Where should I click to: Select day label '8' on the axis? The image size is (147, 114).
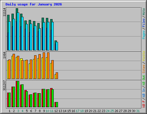40,111
